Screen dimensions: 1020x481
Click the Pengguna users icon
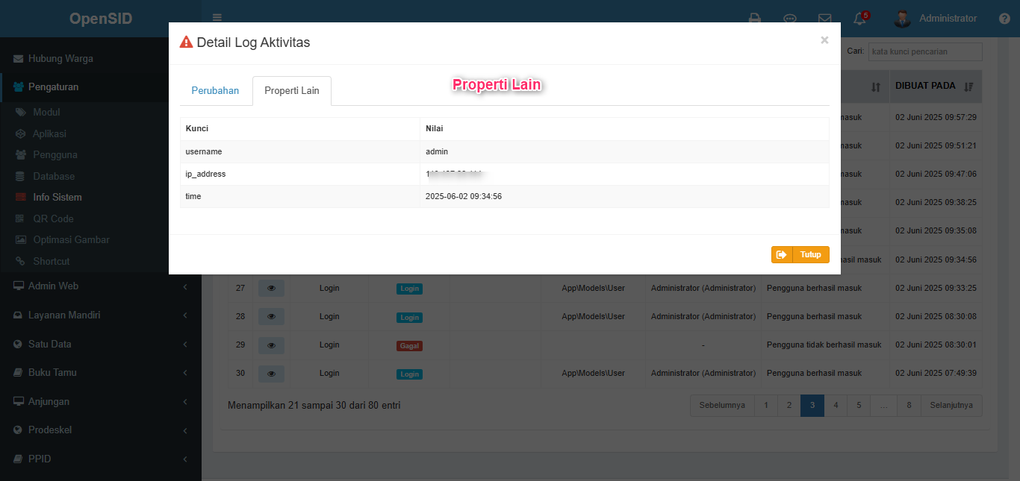coord(20,154)
